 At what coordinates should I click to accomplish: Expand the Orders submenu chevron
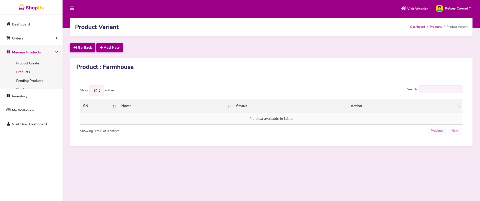coord(57,38)
